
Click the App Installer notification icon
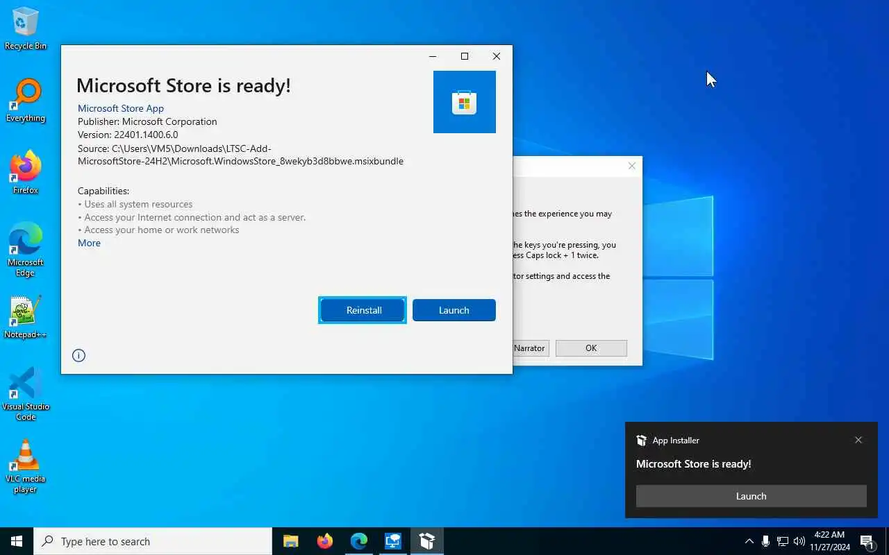pyautogui.click(x=642, y=441)
